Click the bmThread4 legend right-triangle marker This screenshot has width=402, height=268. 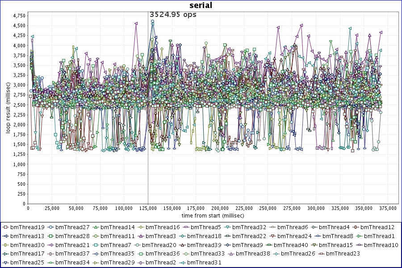(x=314, y=227)
